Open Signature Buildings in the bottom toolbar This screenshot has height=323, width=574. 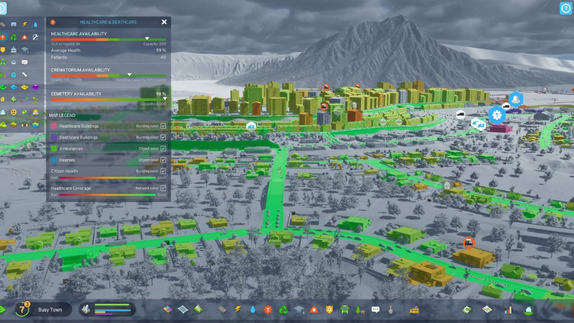pyautogui.click(x=198, y=310)
